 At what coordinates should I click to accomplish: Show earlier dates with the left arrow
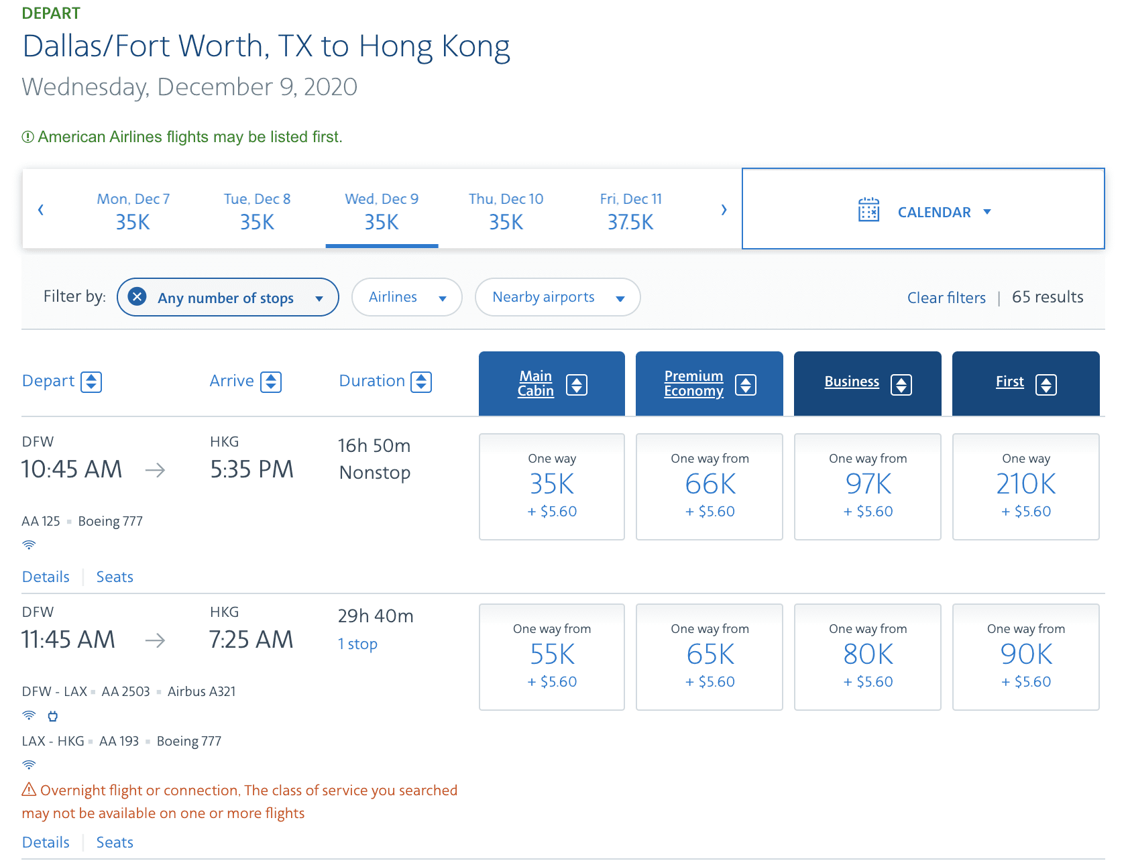(41, 210)
